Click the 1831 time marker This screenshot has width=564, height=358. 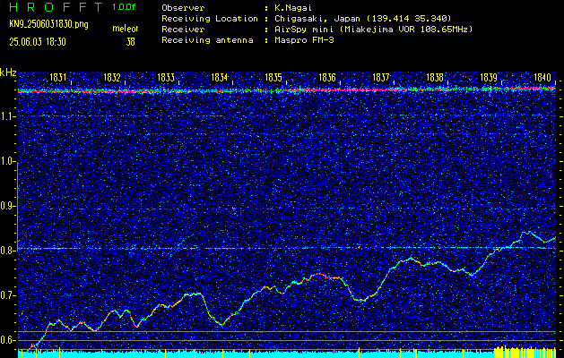point(57,77)
